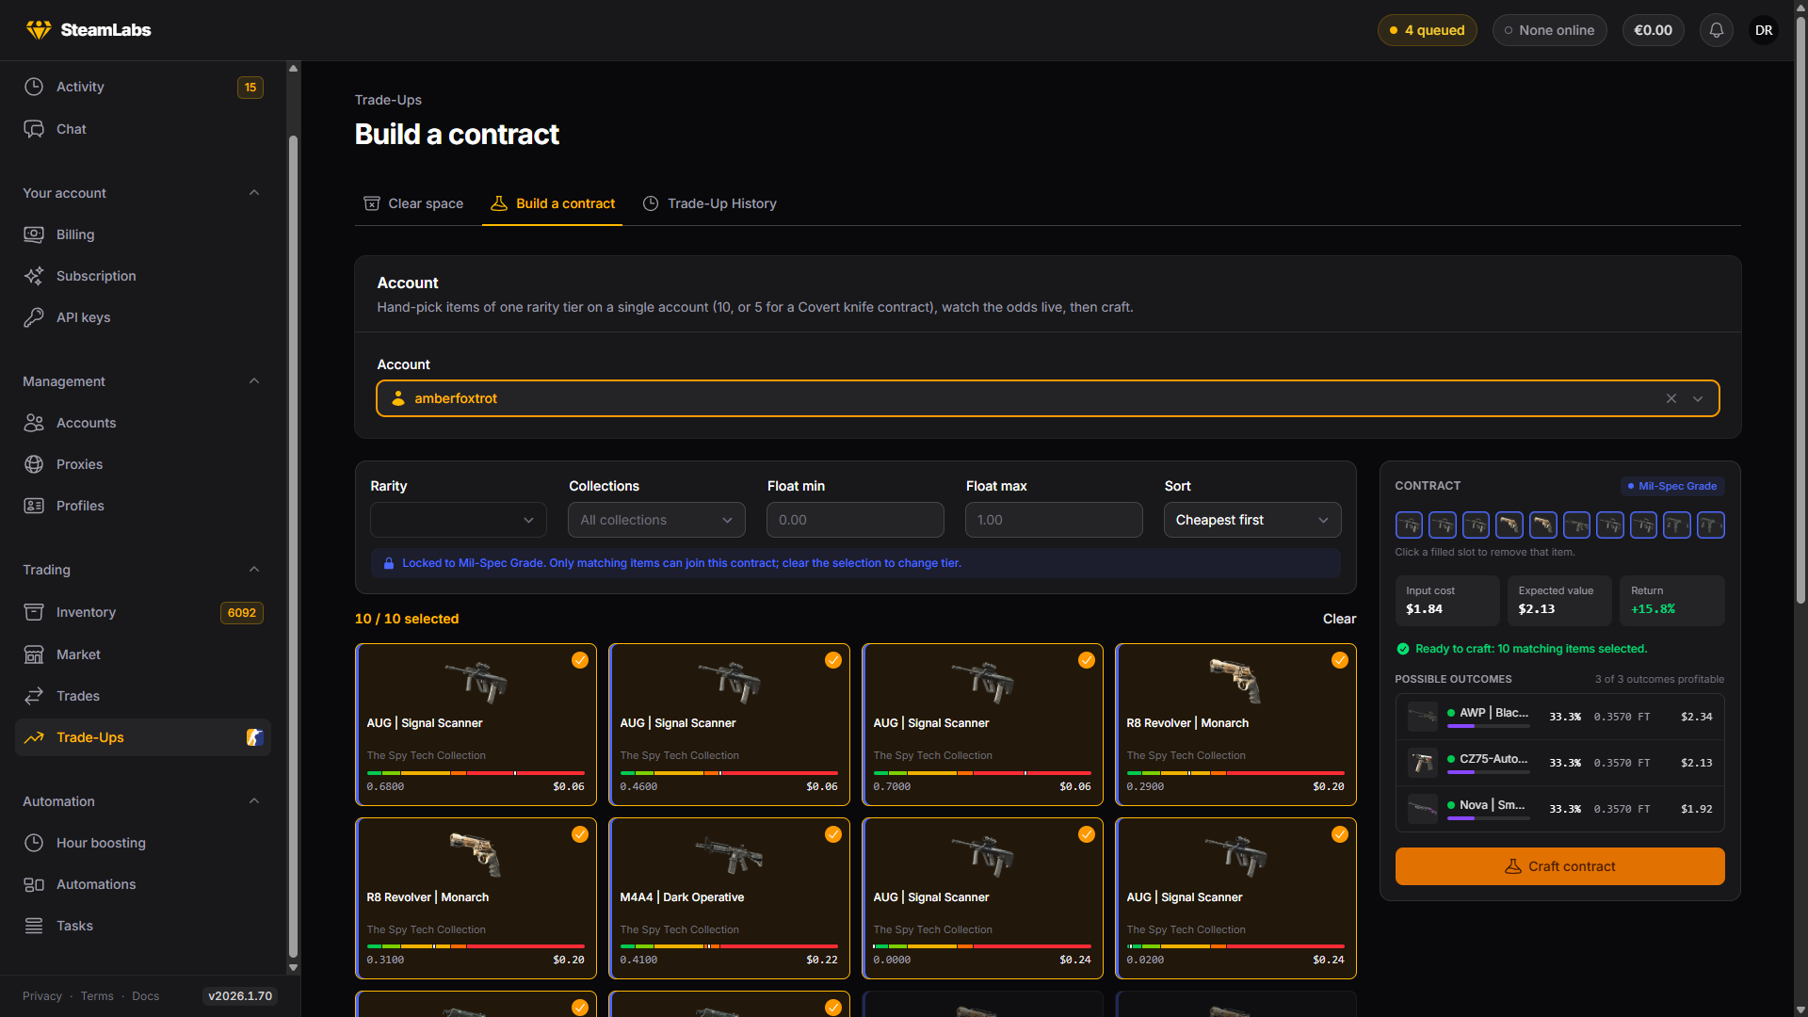This screenshot has height=1017, width=1808.
Task: Collapse the Trading section
Action: 253,570
